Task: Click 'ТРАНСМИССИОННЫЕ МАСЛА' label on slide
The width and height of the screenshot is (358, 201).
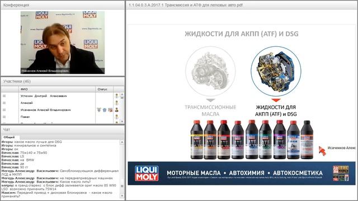Action: [210, 111]
